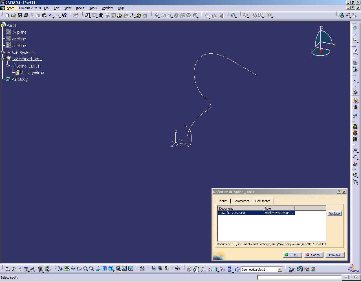Select Part1 root in the tree

pos(11,25)
